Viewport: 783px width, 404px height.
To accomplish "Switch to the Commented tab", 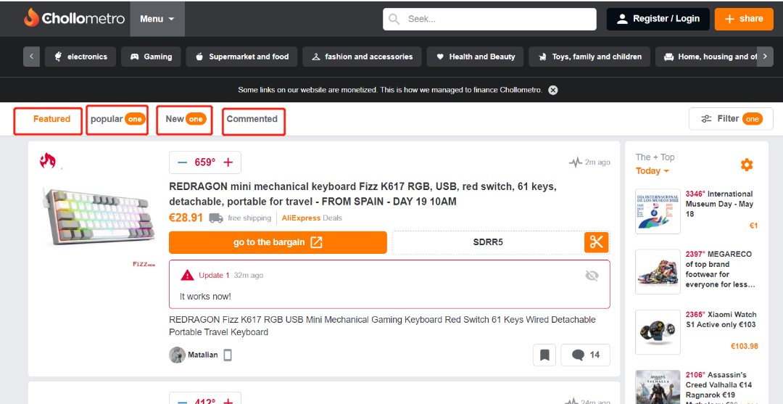I will (x=252, y=119).
